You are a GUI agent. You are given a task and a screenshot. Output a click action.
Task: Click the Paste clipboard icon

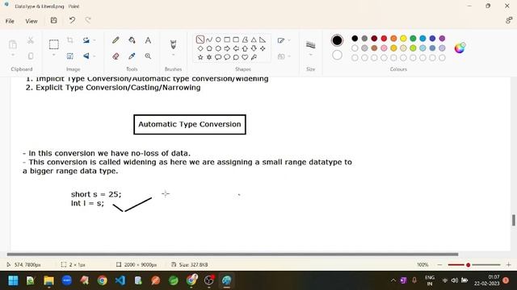(13, 44)
